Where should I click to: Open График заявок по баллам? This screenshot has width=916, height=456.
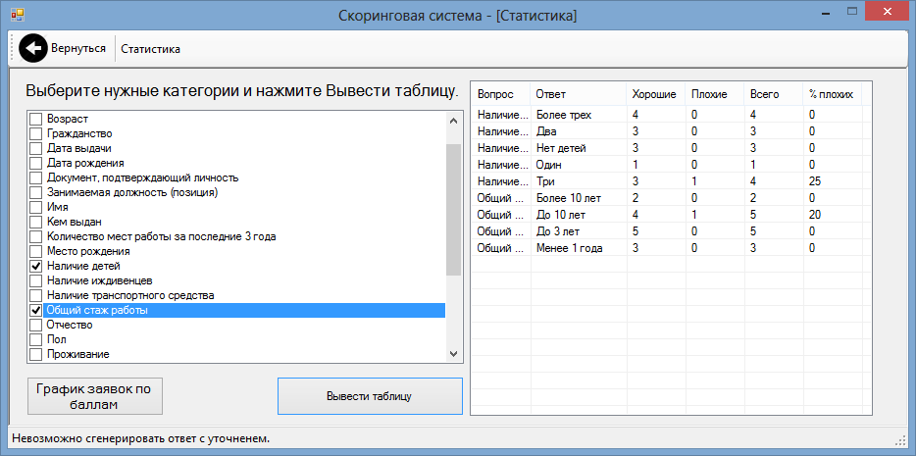94,396
